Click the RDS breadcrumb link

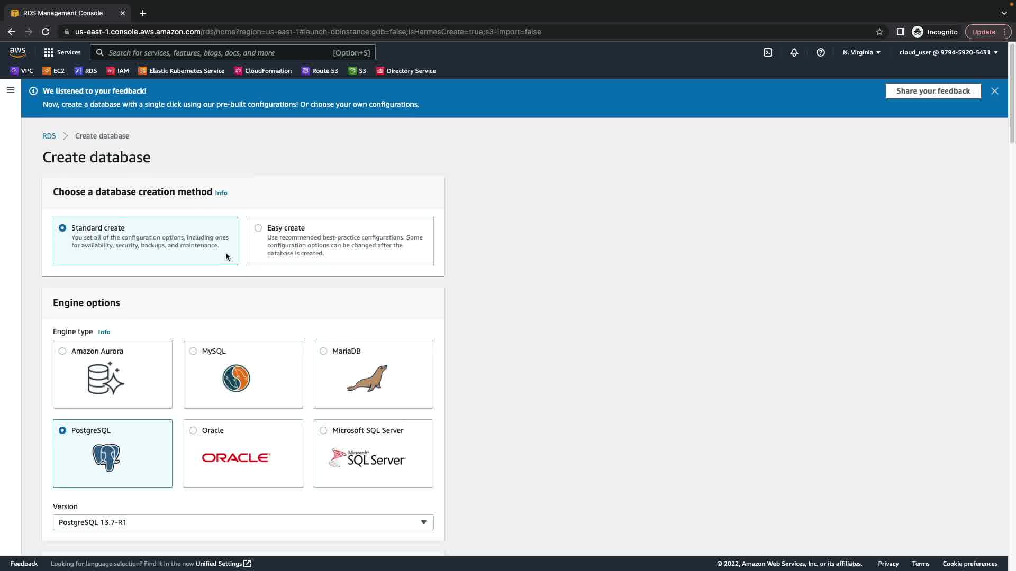49,136
